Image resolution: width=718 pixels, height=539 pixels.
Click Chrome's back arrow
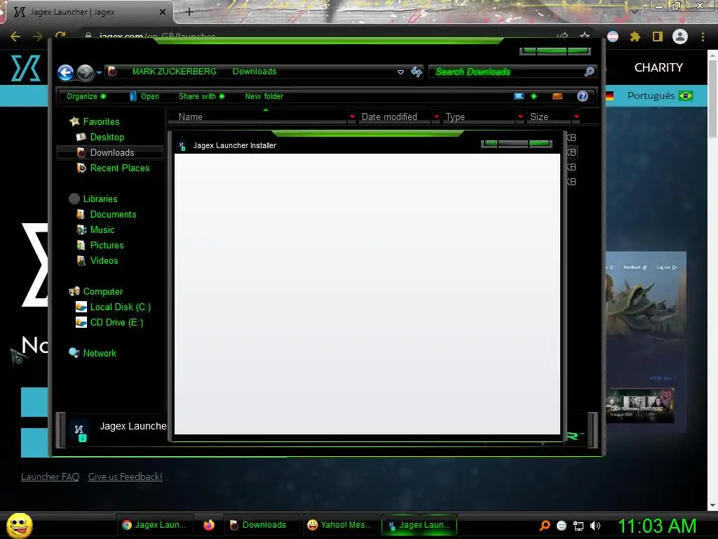coord(15,36)
